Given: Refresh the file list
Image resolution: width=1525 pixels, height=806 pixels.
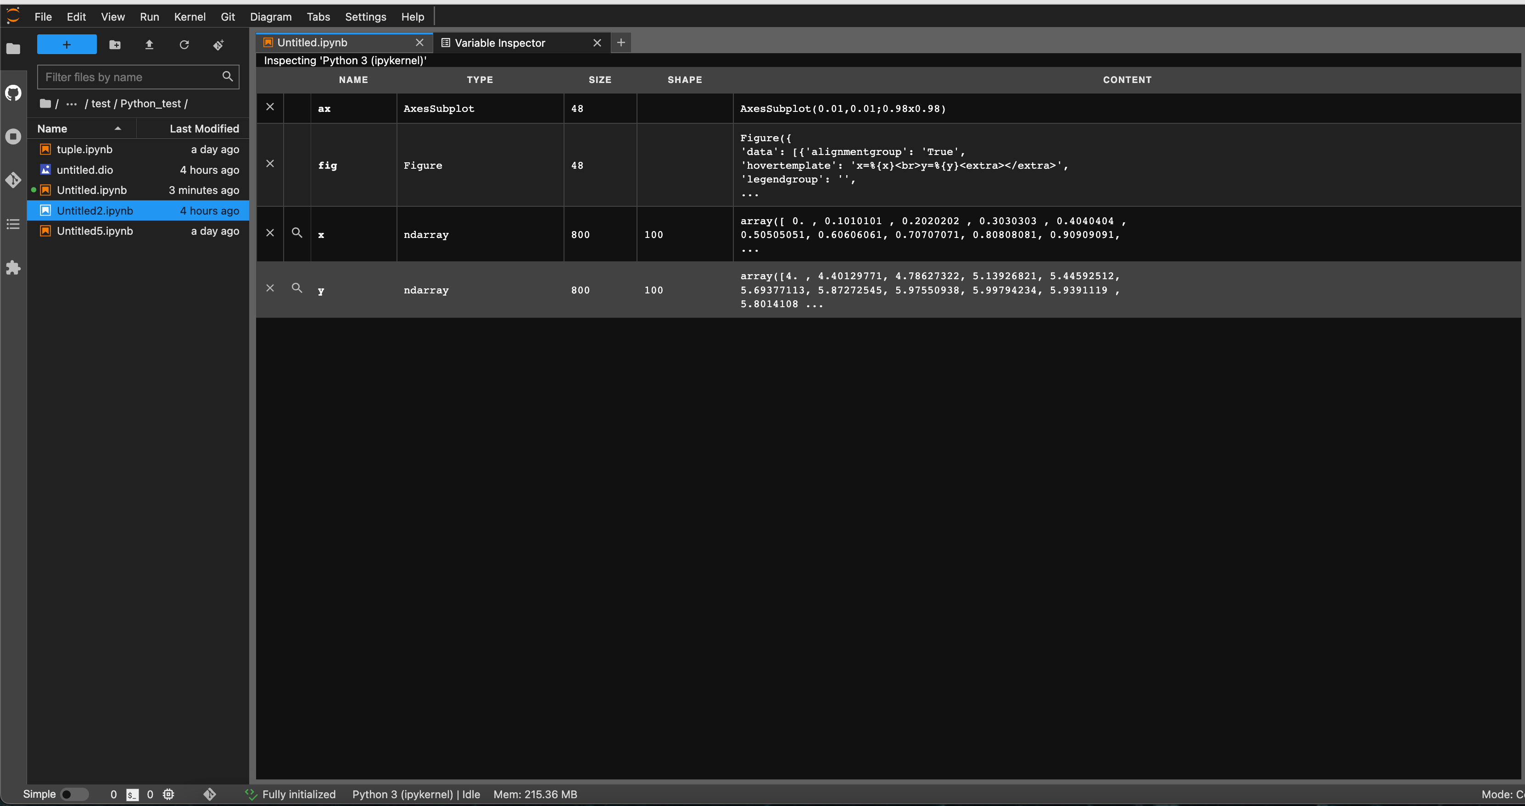Looking at the screenshot, I should coord(184,45).
